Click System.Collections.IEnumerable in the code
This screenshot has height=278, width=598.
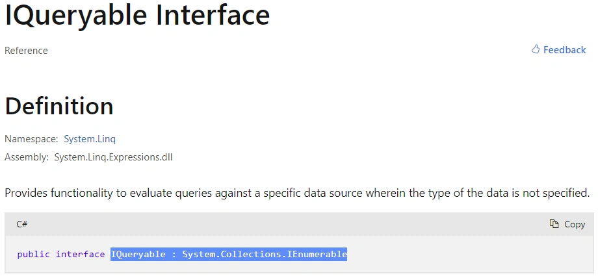(265, 254)
